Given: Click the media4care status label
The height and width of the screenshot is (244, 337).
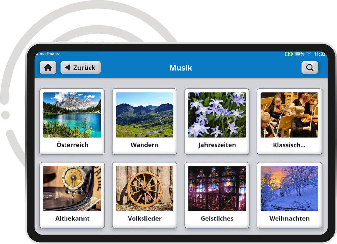Looking at the screenshot, I should pyautogui.click(x=50, y=54).
